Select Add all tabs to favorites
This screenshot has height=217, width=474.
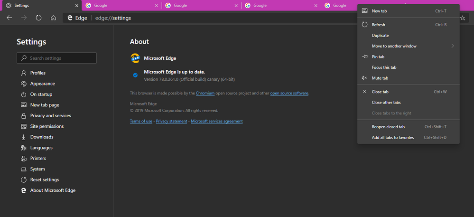coord(409,137)
